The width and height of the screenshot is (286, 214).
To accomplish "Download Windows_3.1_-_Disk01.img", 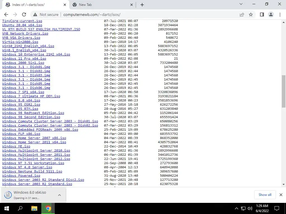I will click(26, 67).
